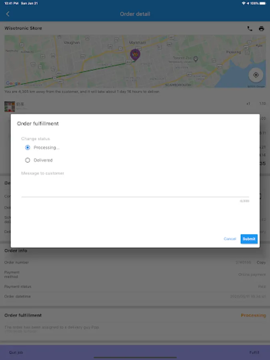Copy the order number
Screen dimensions: 270x360
261,262
